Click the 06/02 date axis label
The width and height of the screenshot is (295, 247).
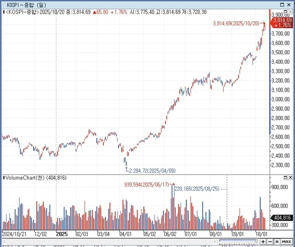tap(170, 234)
